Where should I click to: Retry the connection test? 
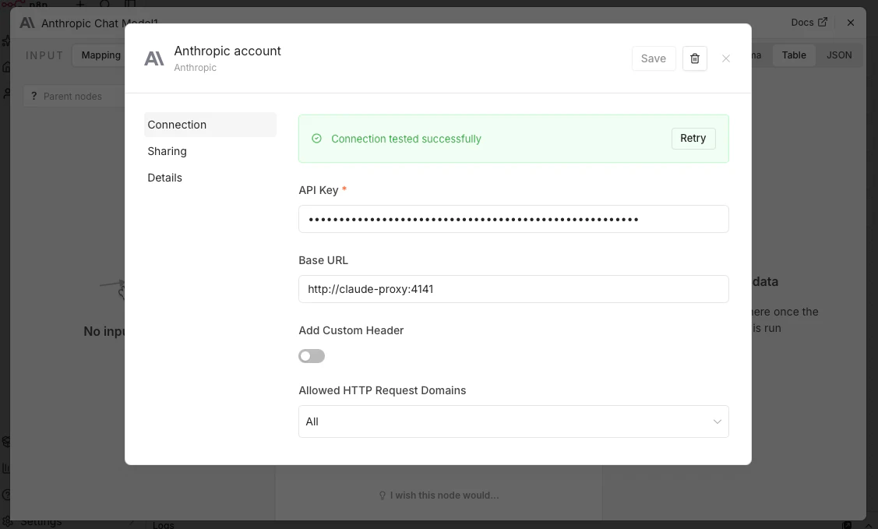coord(693,138)
